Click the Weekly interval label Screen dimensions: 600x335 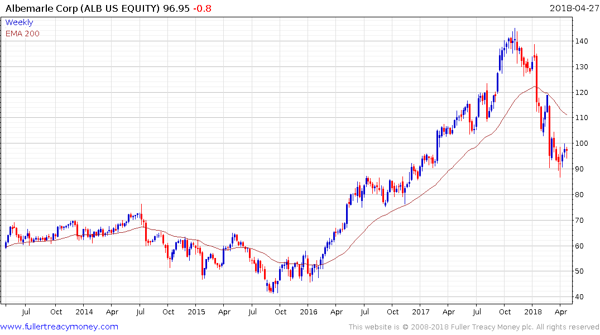19,22
